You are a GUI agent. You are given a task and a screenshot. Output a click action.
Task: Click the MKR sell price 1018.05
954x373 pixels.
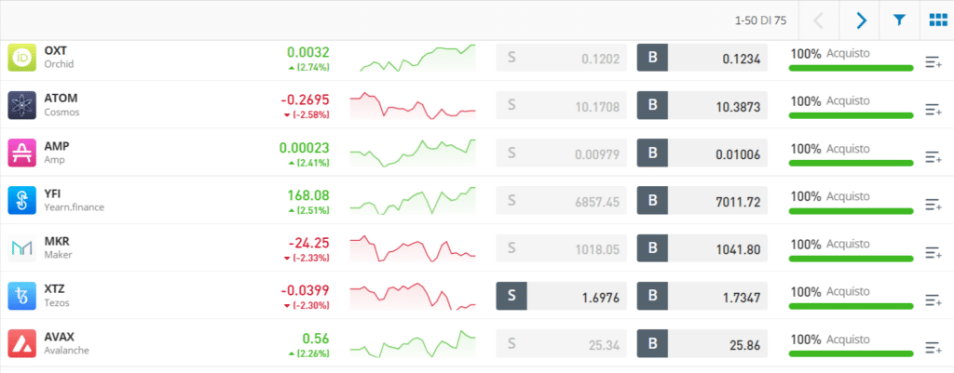coord(561,248)
